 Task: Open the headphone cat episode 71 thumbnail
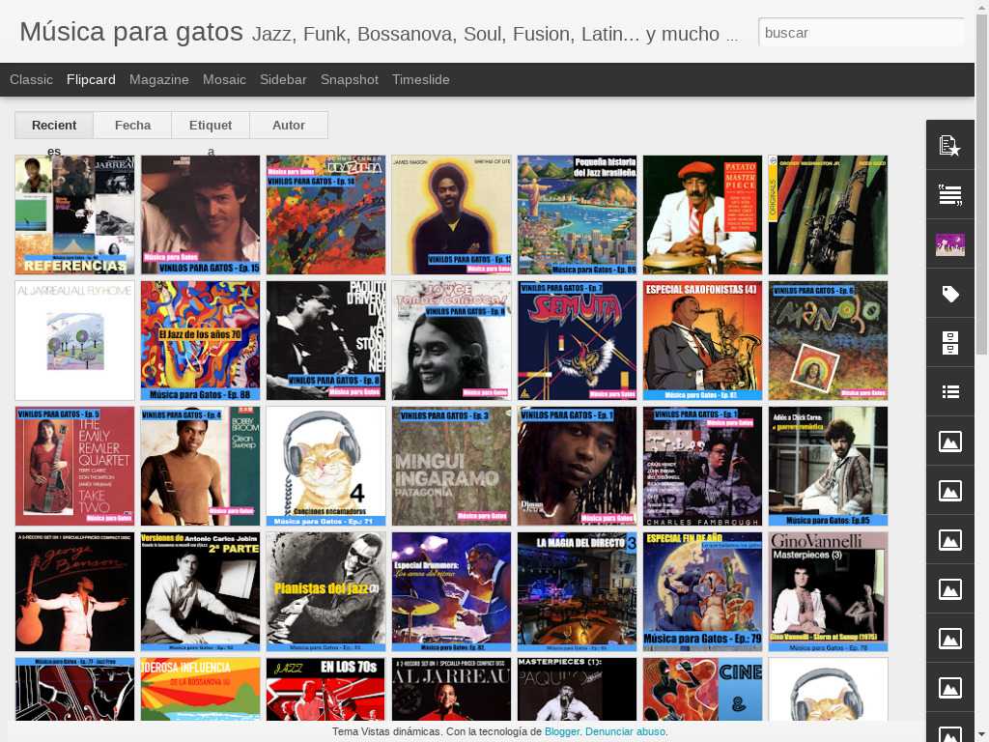click(326, 467)
